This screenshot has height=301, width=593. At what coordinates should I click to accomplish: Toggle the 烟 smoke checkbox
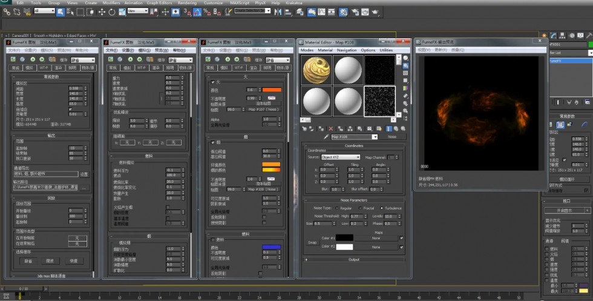[x=212, y=142]
